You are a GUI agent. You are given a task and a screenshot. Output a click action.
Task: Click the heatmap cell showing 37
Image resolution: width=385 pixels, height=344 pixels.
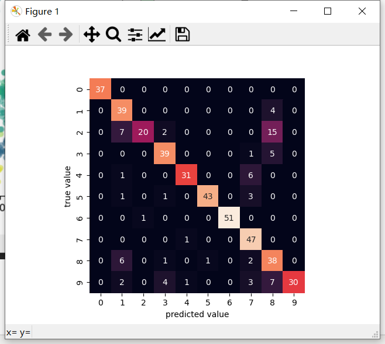[x=101, y=89]
